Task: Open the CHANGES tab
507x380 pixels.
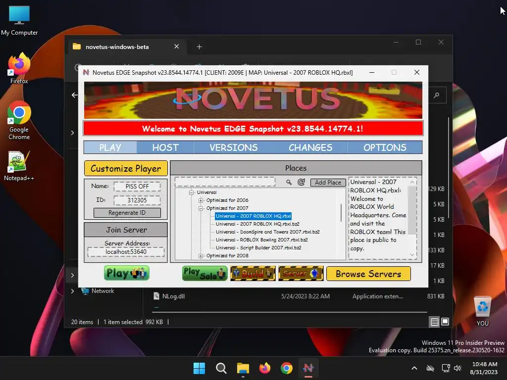Action: point(310,147)
